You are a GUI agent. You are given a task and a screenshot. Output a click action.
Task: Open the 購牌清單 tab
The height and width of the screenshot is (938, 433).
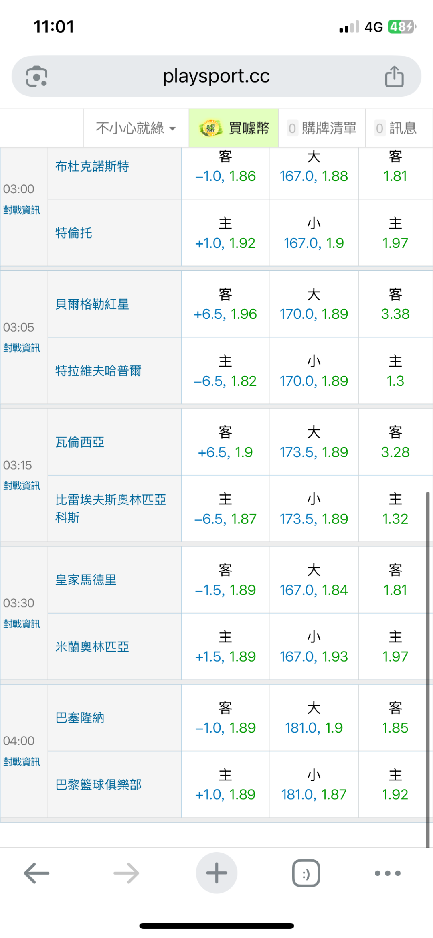click(x=322, y=128)
